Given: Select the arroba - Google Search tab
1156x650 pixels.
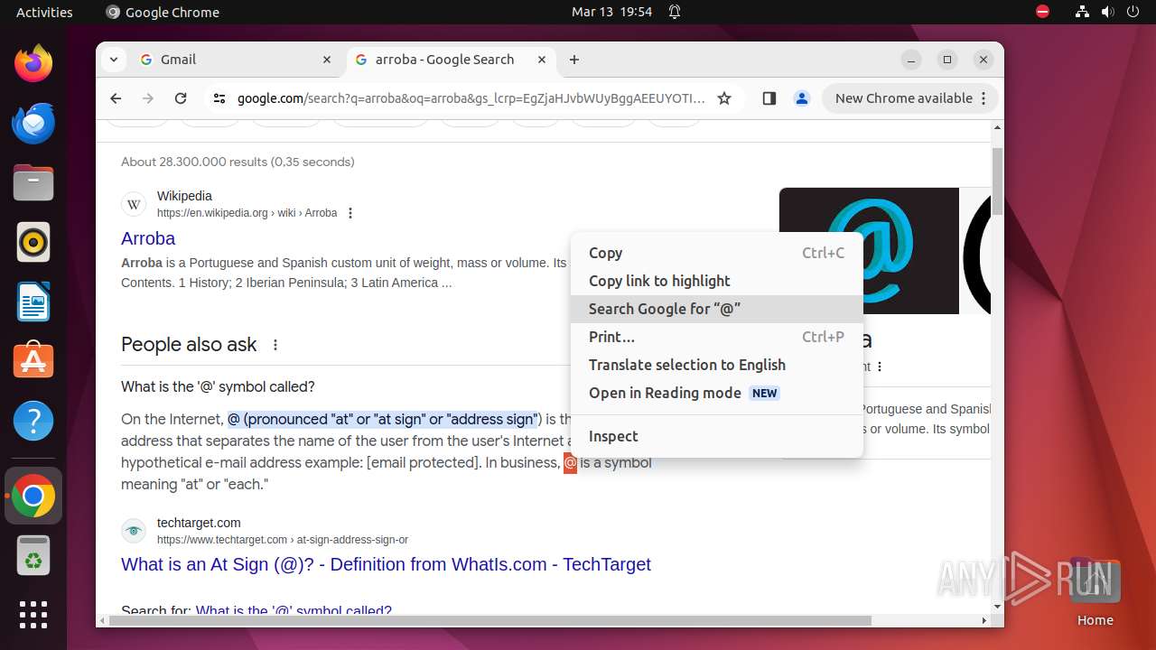Looking at the screenshot, I should 452,60.
